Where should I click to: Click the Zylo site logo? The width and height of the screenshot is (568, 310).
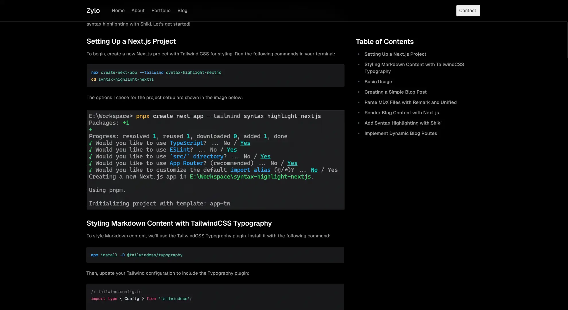pos(93,11)
